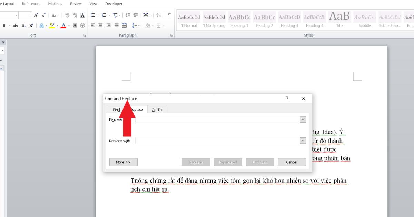This screenshot has width=414, height=217.
Task: Close the left navigation pane
Action: (x=3, y=42)
